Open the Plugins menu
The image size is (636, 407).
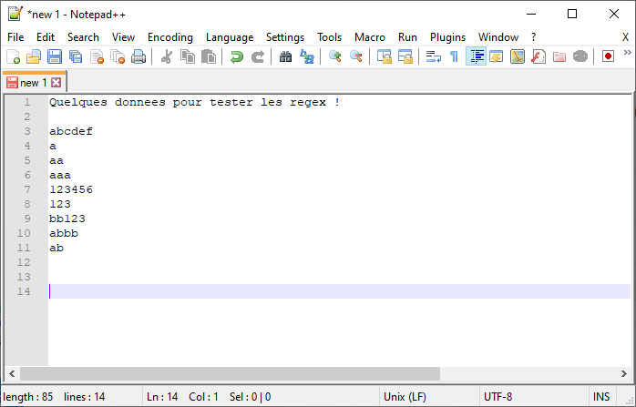point(447,37)
